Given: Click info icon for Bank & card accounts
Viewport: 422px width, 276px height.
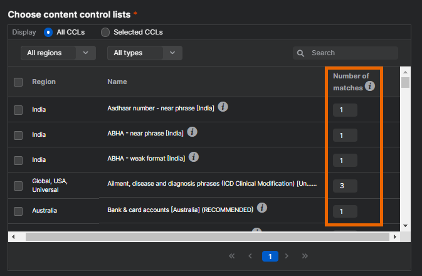Looking at the screenshot, I should 262,208.
